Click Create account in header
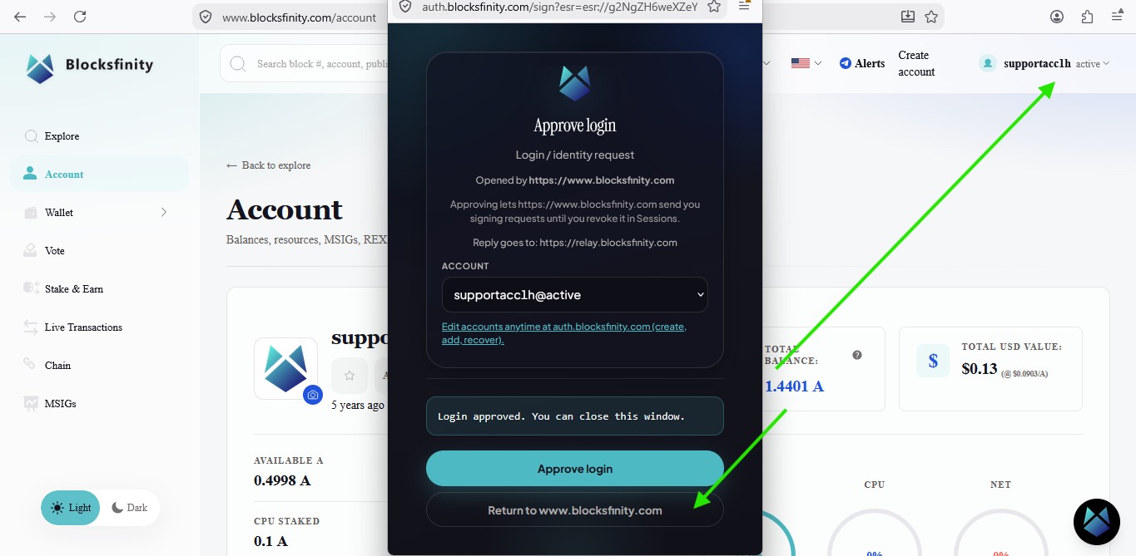 [x=916, y=63]
